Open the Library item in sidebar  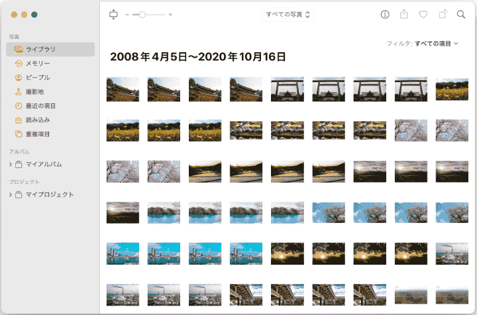coord(50,49)
